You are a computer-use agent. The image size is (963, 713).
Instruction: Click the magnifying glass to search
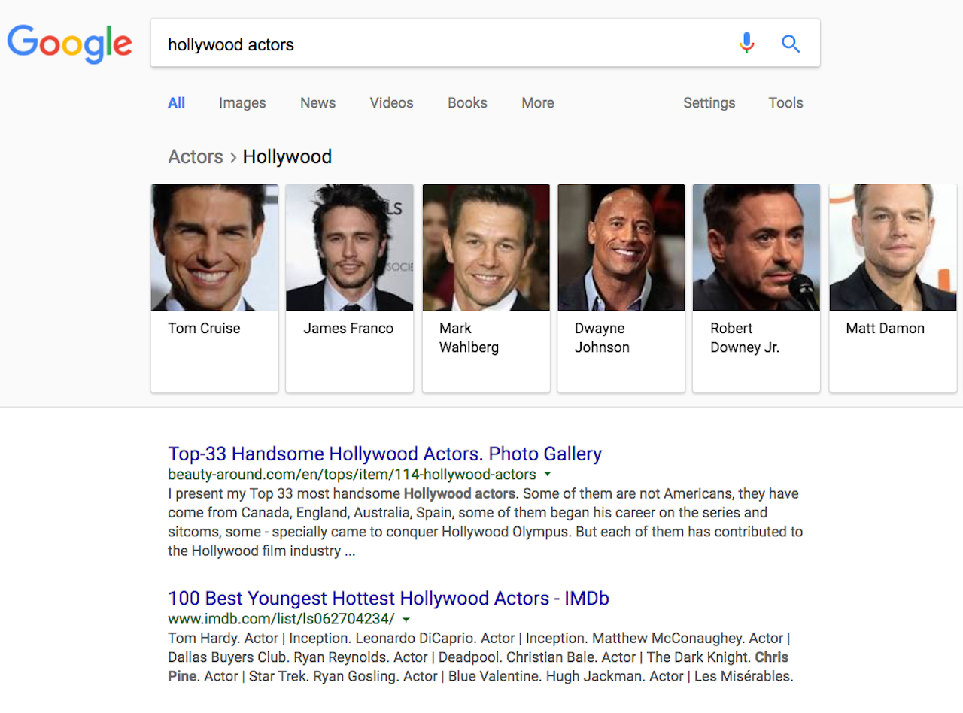pyautogui.click(x=791, y=44)
